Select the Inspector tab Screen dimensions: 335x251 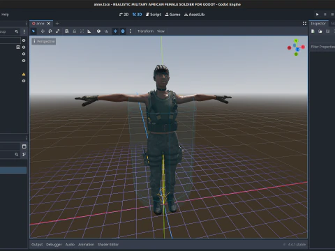pos(318,24)
